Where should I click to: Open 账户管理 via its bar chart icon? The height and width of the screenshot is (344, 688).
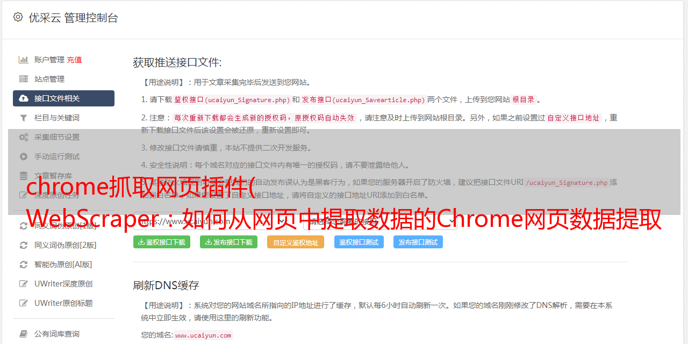24,60
